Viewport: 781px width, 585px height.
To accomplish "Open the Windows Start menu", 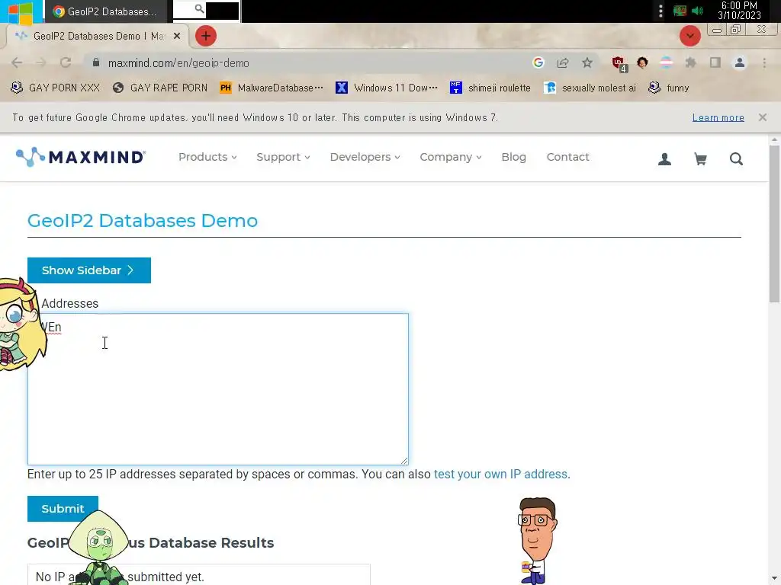I will (21, 11).
